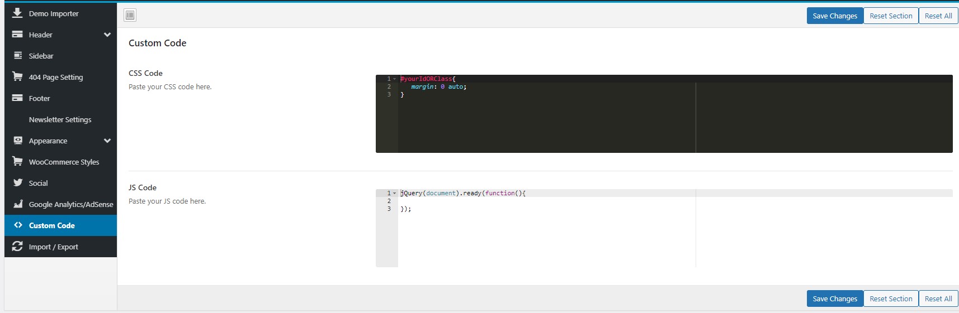
Task: Click bottom Save Changes button
Action: tap(835, 298)
